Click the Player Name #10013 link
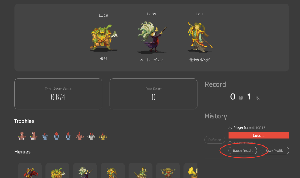The width and height of the screenshot is (300, 178). pyautogui.click(x=247, y=127)
